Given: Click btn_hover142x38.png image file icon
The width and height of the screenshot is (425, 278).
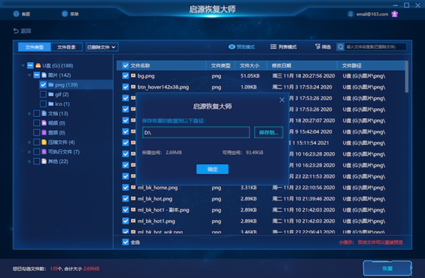Looking at the screenshot, I should [x=133, y=86].
